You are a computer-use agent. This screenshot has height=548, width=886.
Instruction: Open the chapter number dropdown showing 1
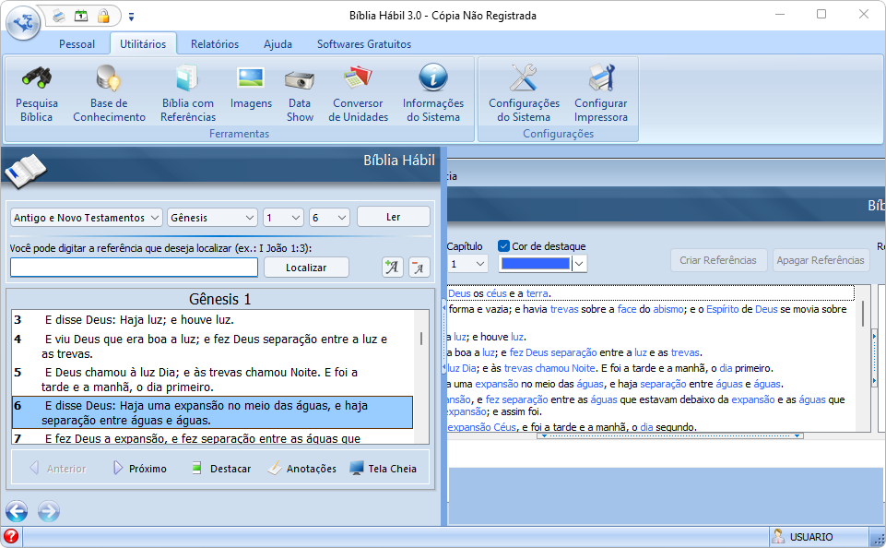[x=284, y=218]
